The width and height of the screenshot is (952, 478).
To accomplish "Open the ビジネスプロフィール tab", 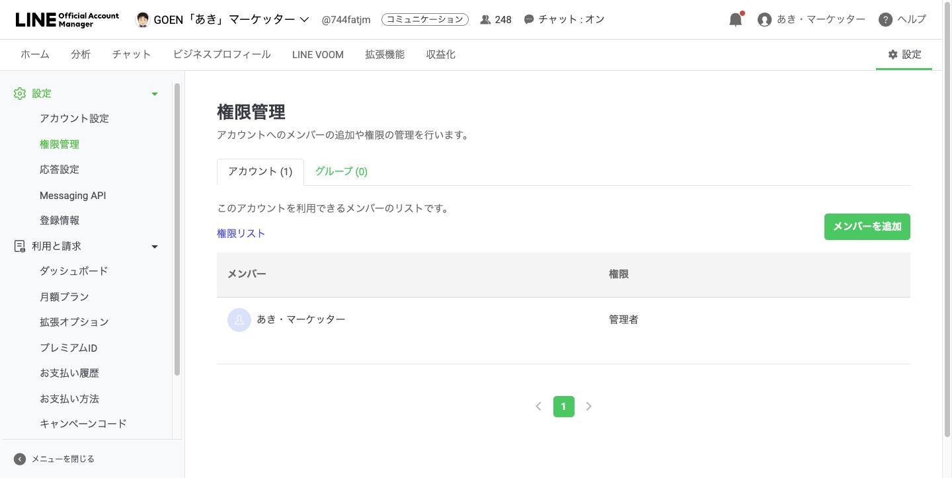I will pos(221,55).
